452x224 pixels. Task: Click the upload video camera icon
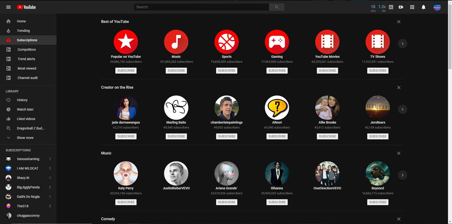pyautogui.click(x=401, y=7)
